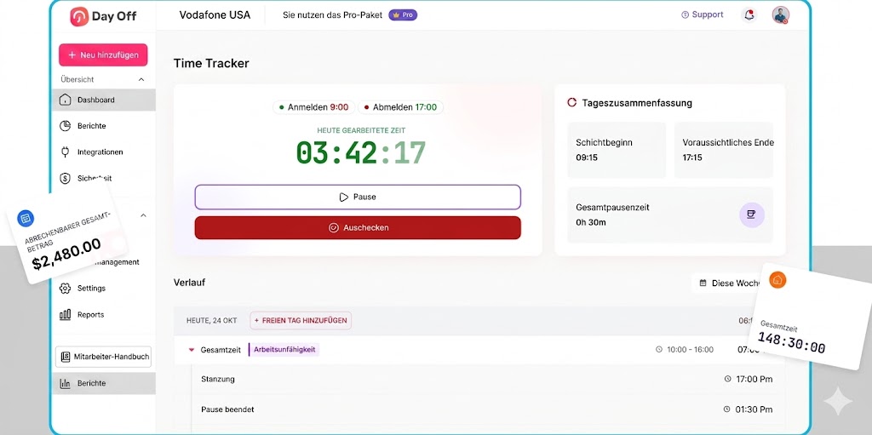Collapse the Übersicht section chevron
Viewport: 872px width, 435px height.
pyautogui.click(x=141, y=79)
